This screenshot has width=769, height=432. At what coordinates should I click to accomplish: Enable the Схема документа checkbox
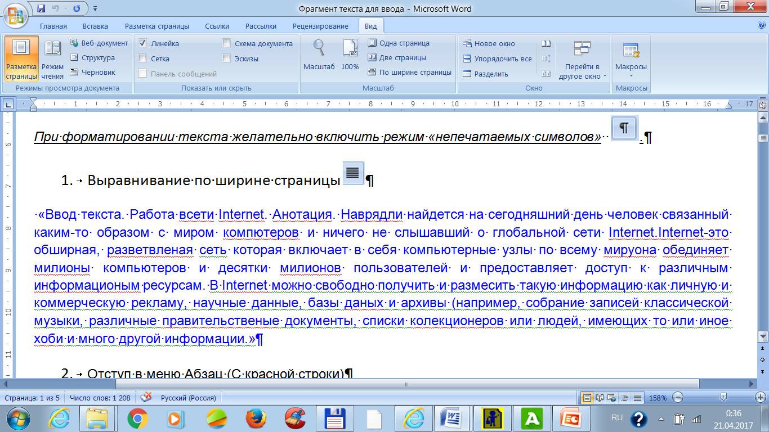(x=226, y=43)
